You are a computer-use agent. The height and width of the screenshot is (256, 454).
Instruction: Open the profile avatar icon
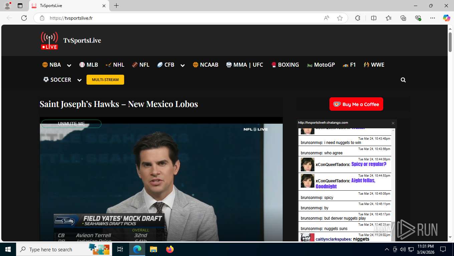point(7,6)
